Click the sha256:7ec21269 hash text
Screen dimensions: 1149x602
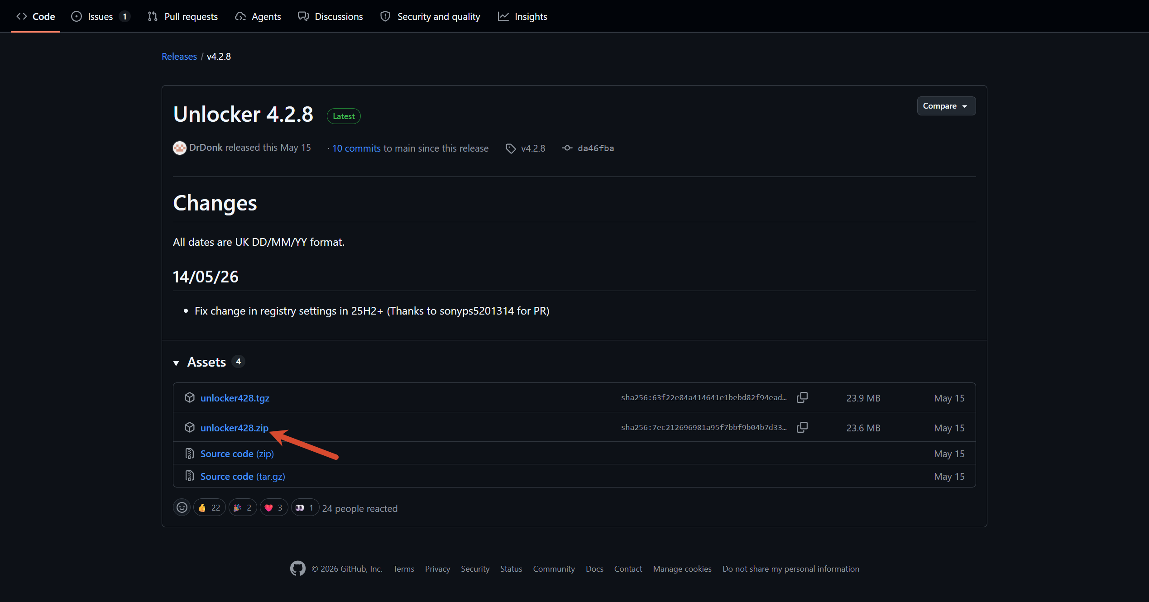pyautogui.click(x=704, y=427)
